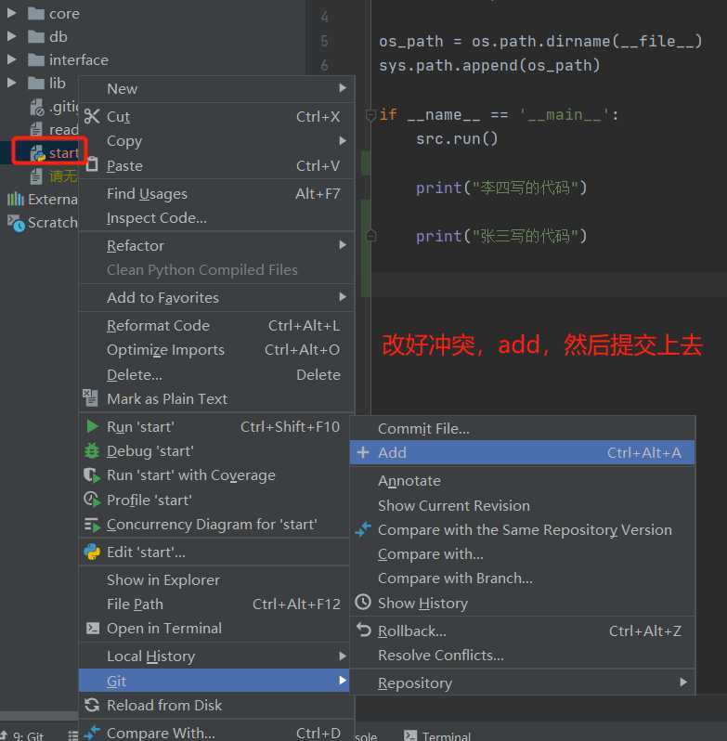Expand the core folder arrow
The width and height of the screenshot is (727, 741).
point(12,13)
